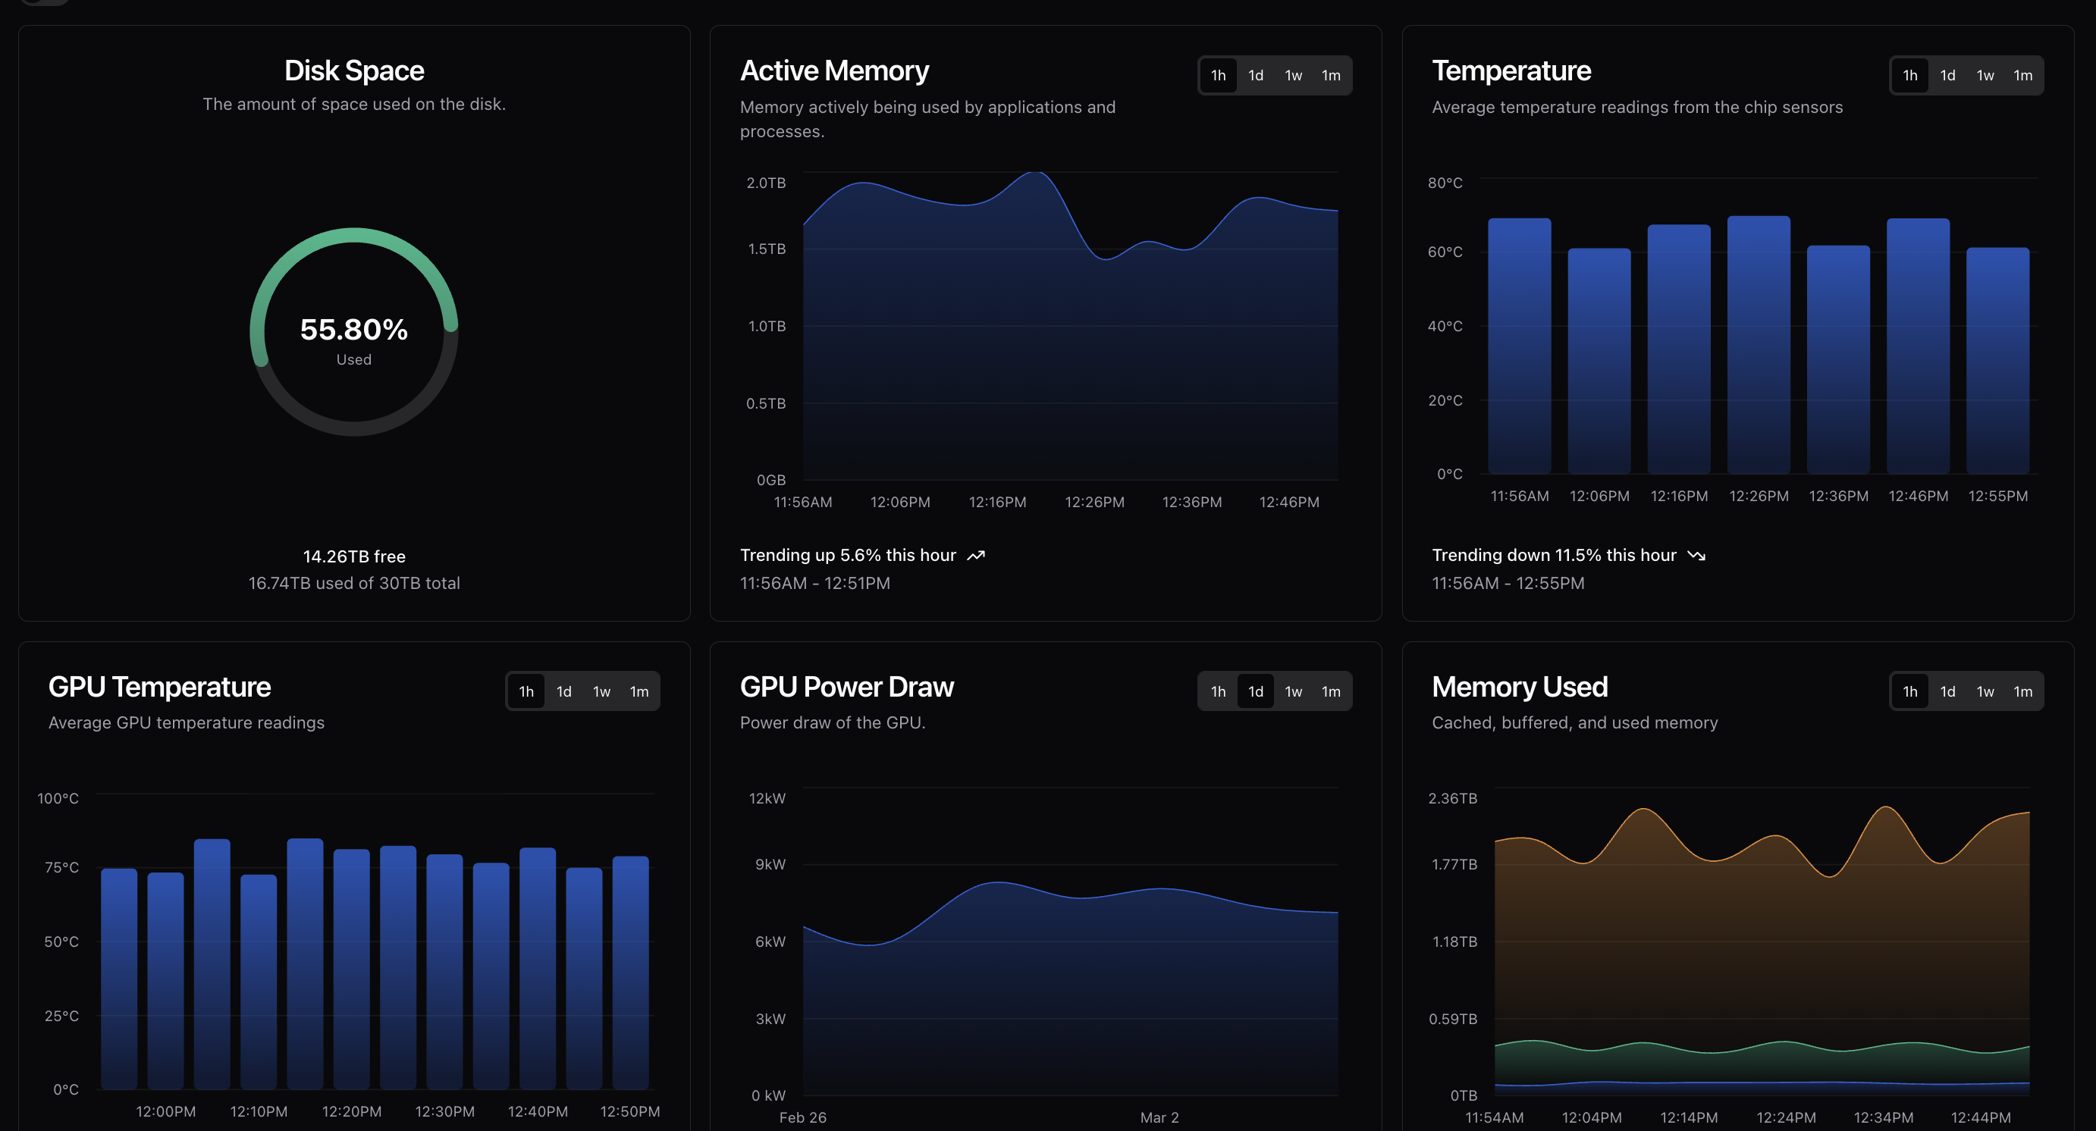Screen dimensions: 2096x1131
Task: Pick 1w range for Temperature chart
Action: [x=1985, y=76]
